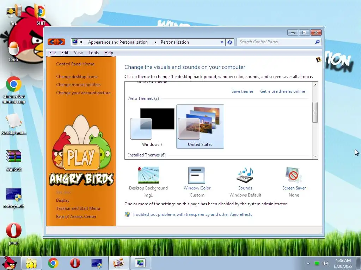The image size is (361, 270).
Task: Open the Tools menu
Action: pyautogui.click(x=93, y=53)
